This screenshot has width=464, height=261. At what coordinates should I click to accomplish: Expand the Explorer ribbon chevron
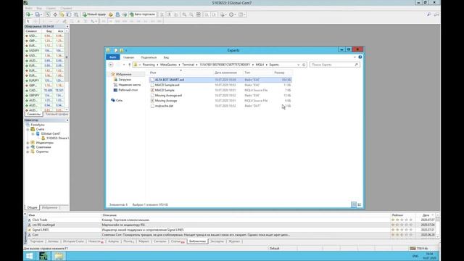tap(355, 57)
